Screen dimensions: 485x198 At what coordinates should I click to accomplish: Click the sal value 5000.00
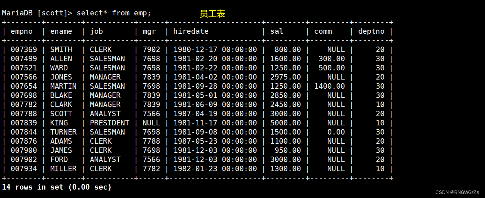click(x=286, y=123)
